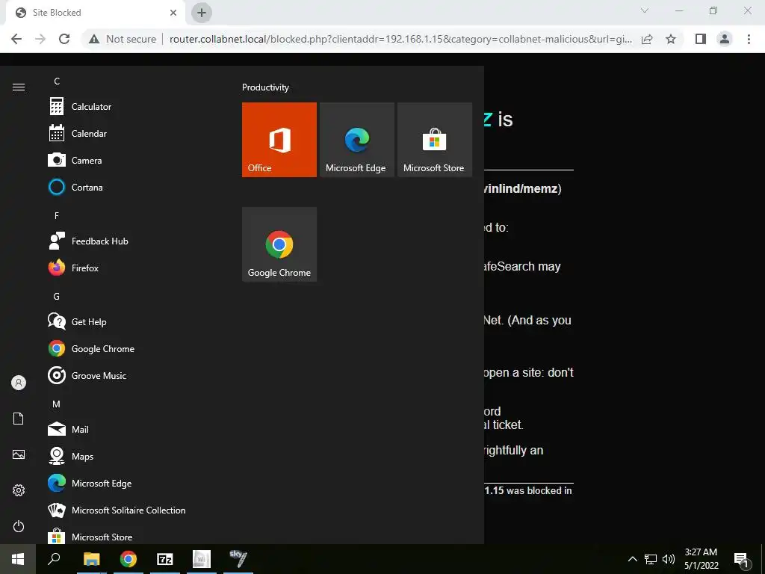
Task: Show hidden tray icons chevron
Action: click(x=632, y=559)
